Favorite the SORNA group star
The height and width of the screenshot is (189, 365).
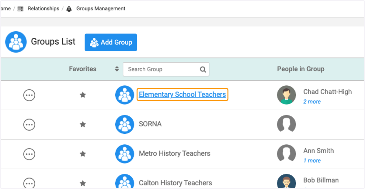tap(83, 124)
